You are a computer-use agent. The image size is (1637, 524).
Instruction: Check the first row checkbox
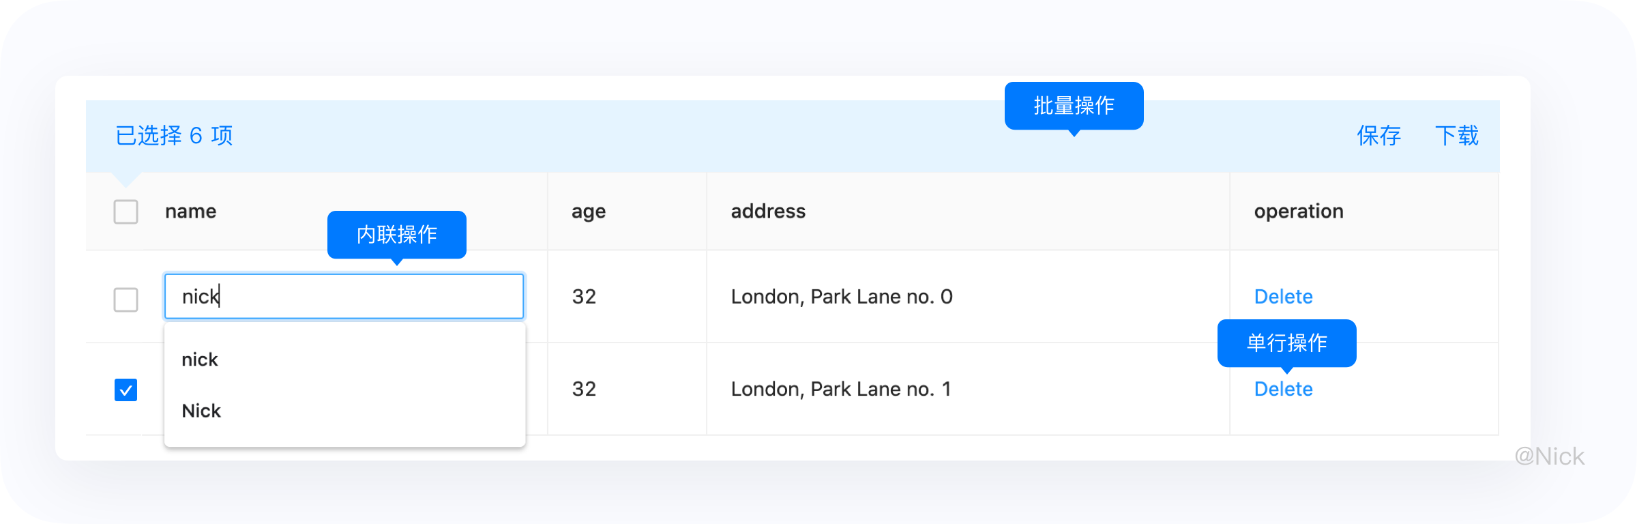126,300
